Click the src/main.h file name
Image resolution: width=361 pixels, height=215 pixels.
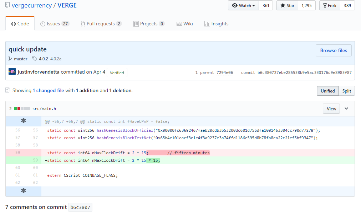[44, 109]
